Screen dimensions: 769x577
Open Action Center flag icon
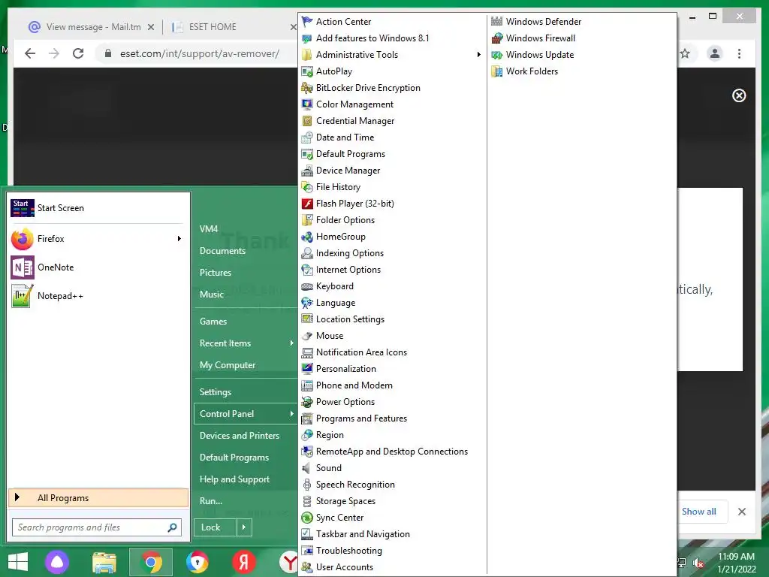click(x=307, y=22)
